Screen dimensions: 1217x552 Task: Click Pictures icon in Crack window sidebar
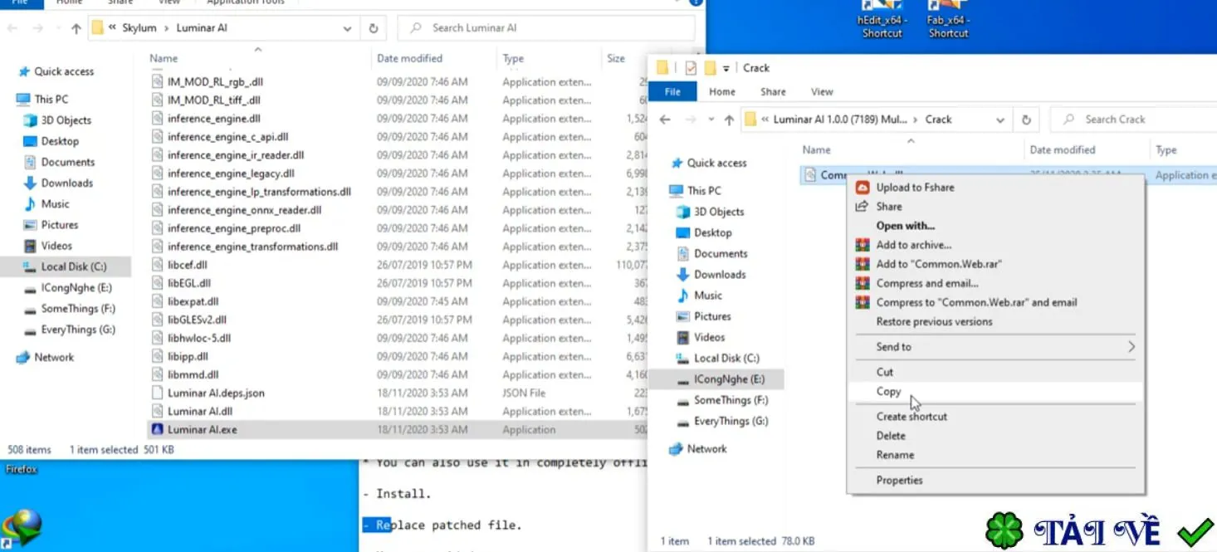(x=682, y=316)
